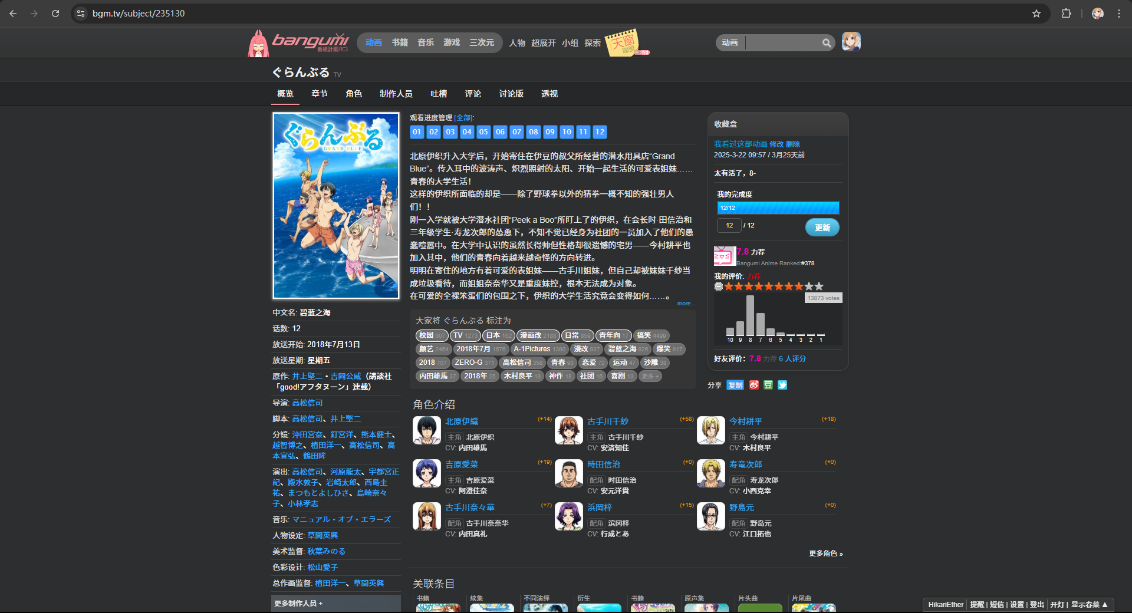Open the browser extensions puzzle icon
The width and height of the screenshot is (1132, 613).
pyautogui.click(x=1066, y=13)
